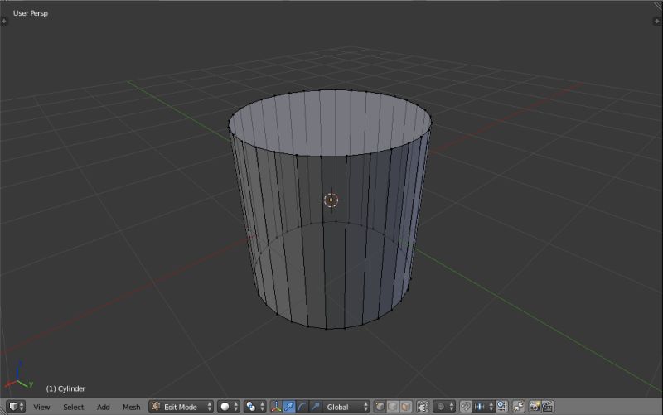
Task: Click the 3D cursor on the cylinder
Action: (x=331, y=200)
